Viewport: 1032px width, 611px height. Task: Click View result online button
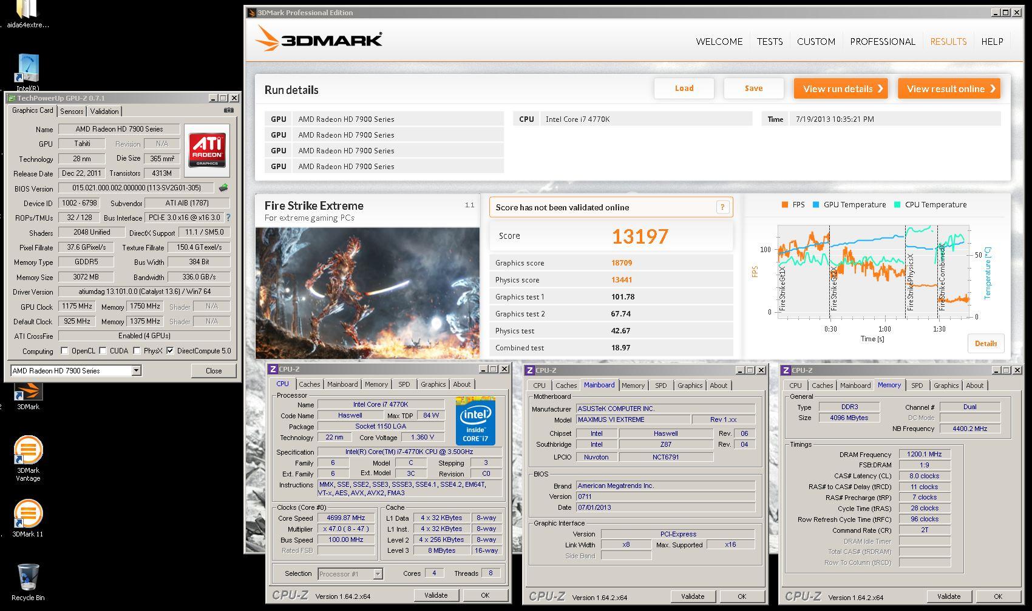(x=949, y=88)
